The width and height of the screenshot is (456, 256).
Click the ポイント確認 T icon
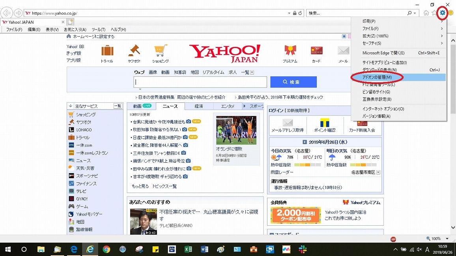[325, 122]
